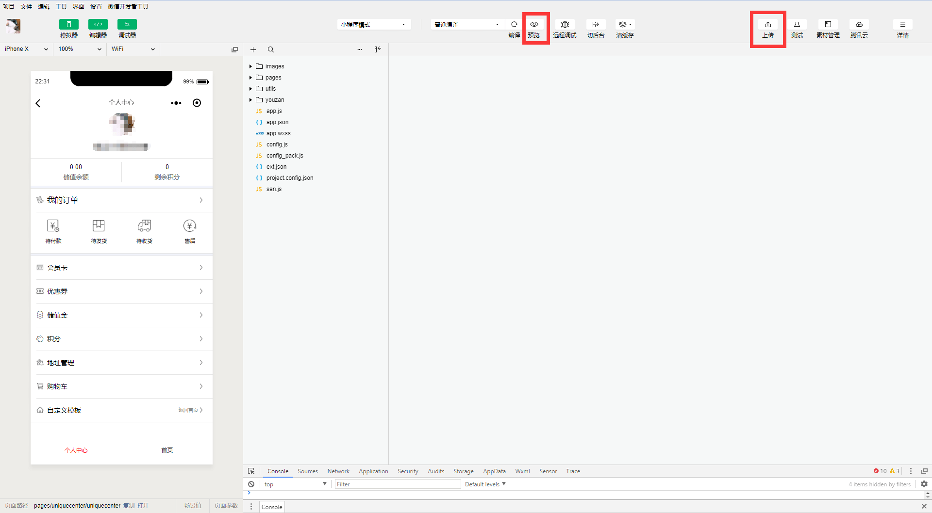This screenshot has height=513, width=932.
Task: Switch to the Network tab
Action: click(x=338, y=471)
